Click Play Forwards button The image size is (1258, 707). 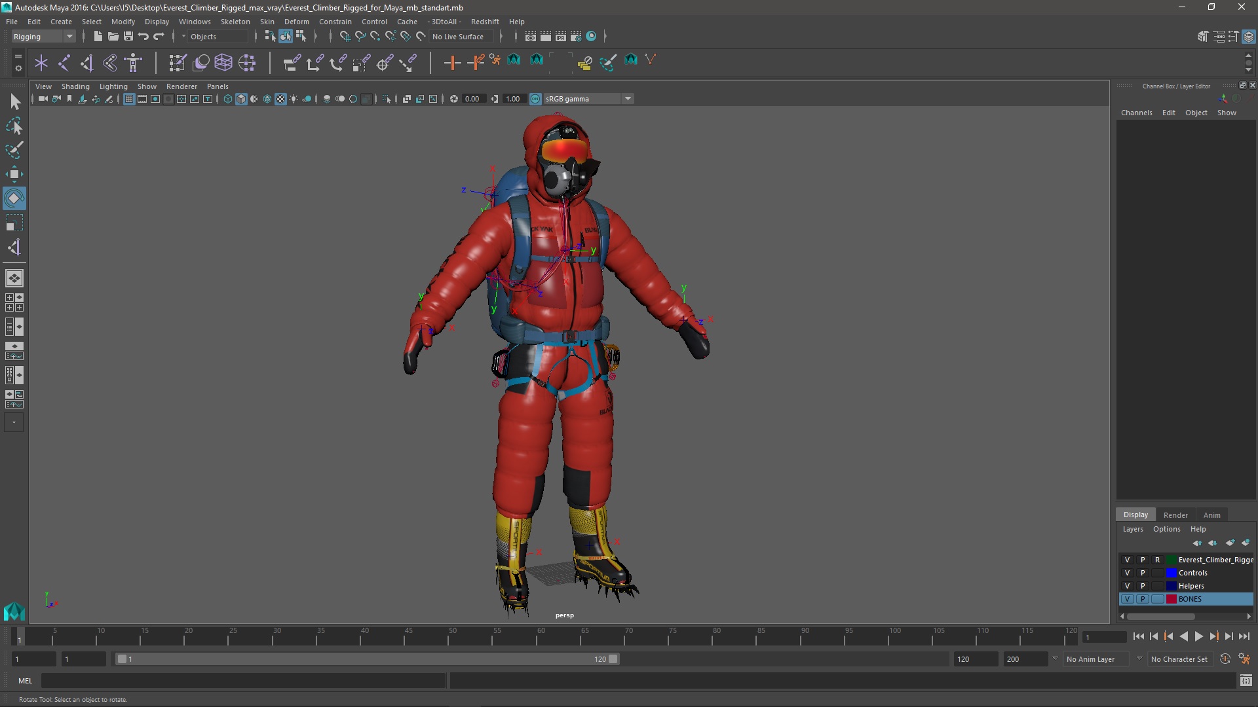[x=1198, y=636]
